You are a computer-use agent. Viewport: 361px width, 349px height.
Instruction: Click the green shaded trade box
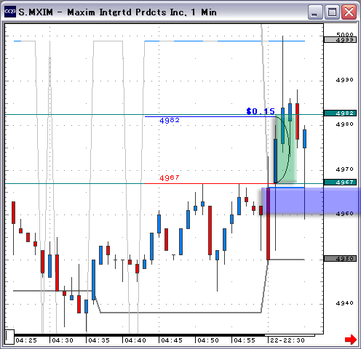(x=285, y=148)
